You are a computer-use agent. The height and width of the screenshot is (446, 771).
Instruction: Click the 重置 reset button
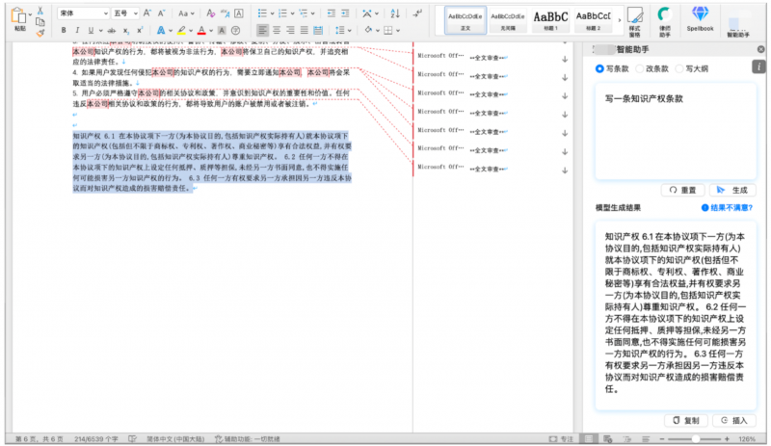(x=683, y=190)
